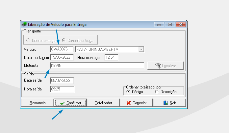Click the green checkmark on Confirmar
The image size is (229, 133).
point(63,103)
